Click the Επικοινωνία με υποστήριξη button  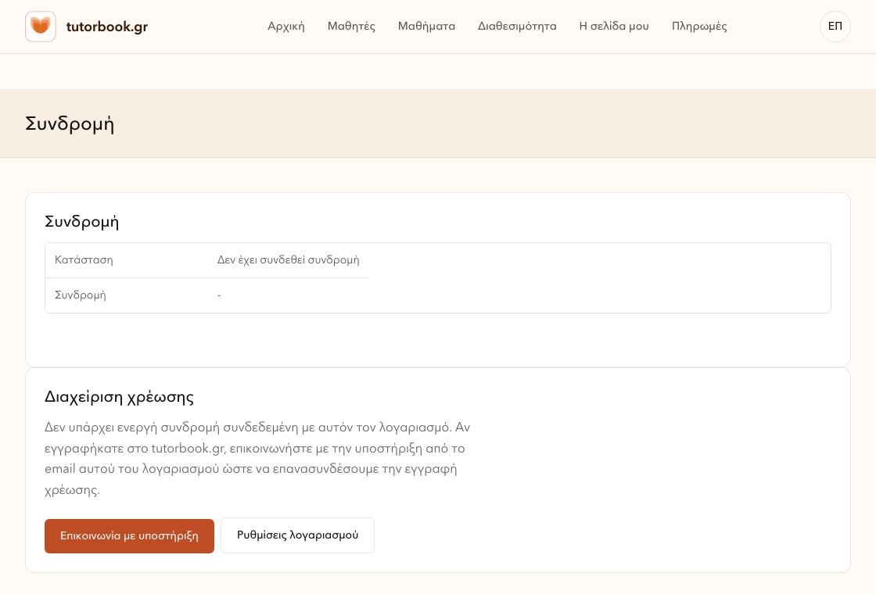click(x=129, y=536)
